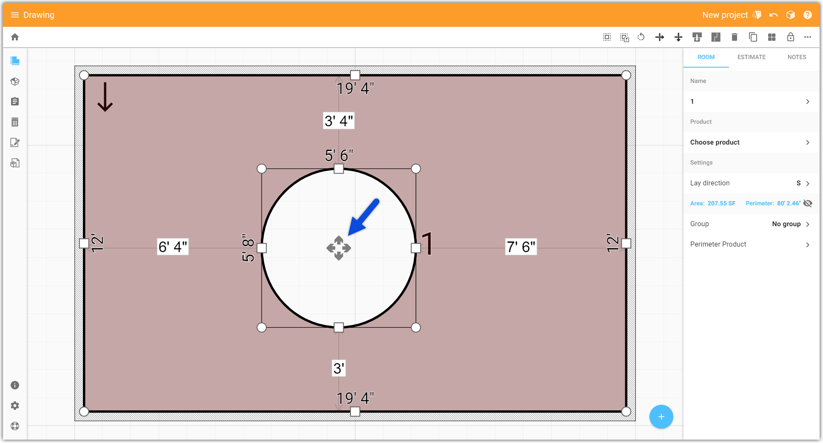Click the select-all dotted square toolbar icon
This screenshot has height=443, width=823.
click(607, 37)
